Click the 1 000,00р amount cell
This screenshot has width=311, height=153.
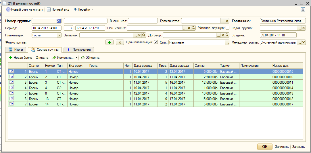coord(206,88)
